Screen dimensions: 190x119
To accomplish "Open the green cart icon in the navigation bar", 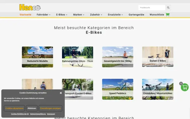I will pos(168,15).
